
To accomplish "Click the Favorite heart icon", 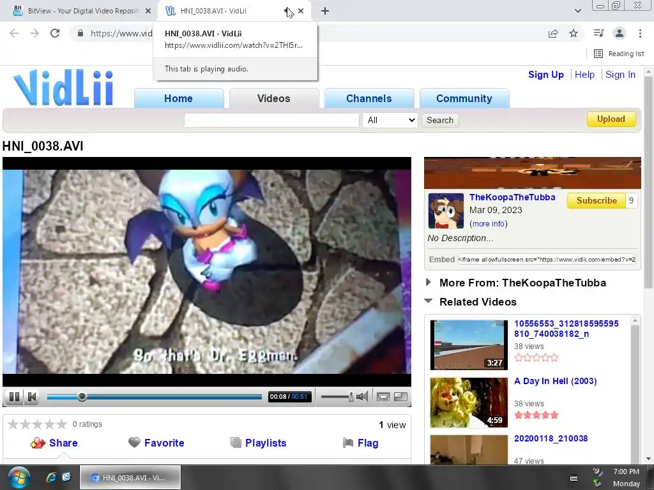I will (134, 443).
